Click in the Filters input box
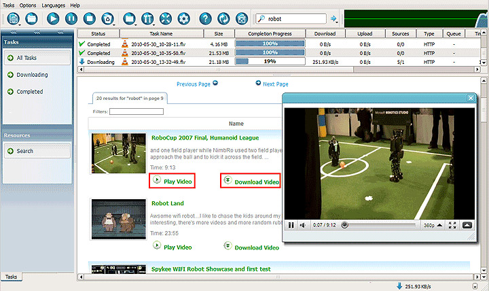 pyautogui.click(x=137, y=112)
